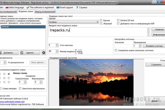Select the 'in pt.' size radio button
165x110 pixels.
click(76, 53)
